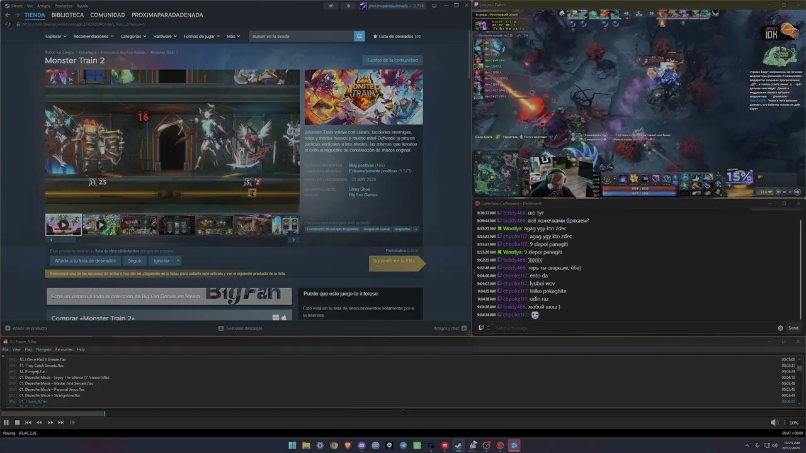Open the arrow dropdown beside Ignorar
Viewport: 806px width, 453px height.
click(x=178, y=260)
